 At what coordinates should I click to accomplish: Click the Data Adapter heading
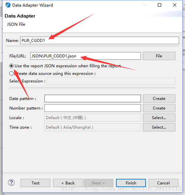coord(20,16)
